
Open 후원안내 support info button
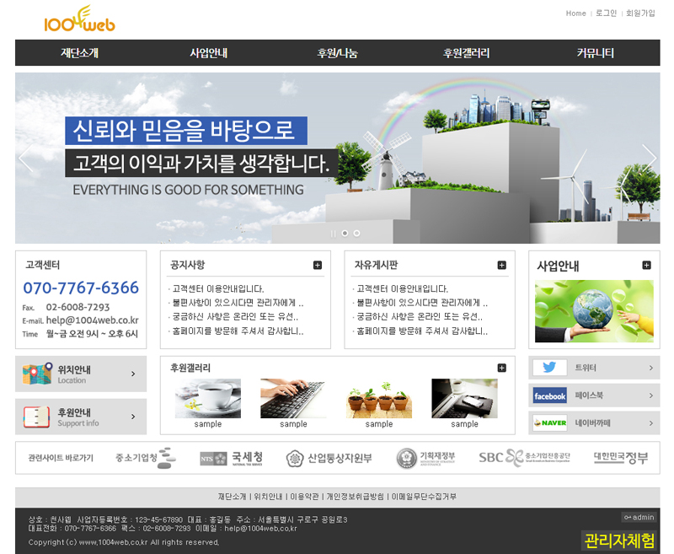coord(81,417)
